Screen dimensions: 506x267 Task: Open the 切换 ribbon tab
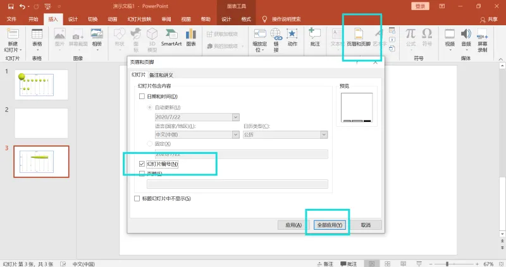[x=92, y=20]
